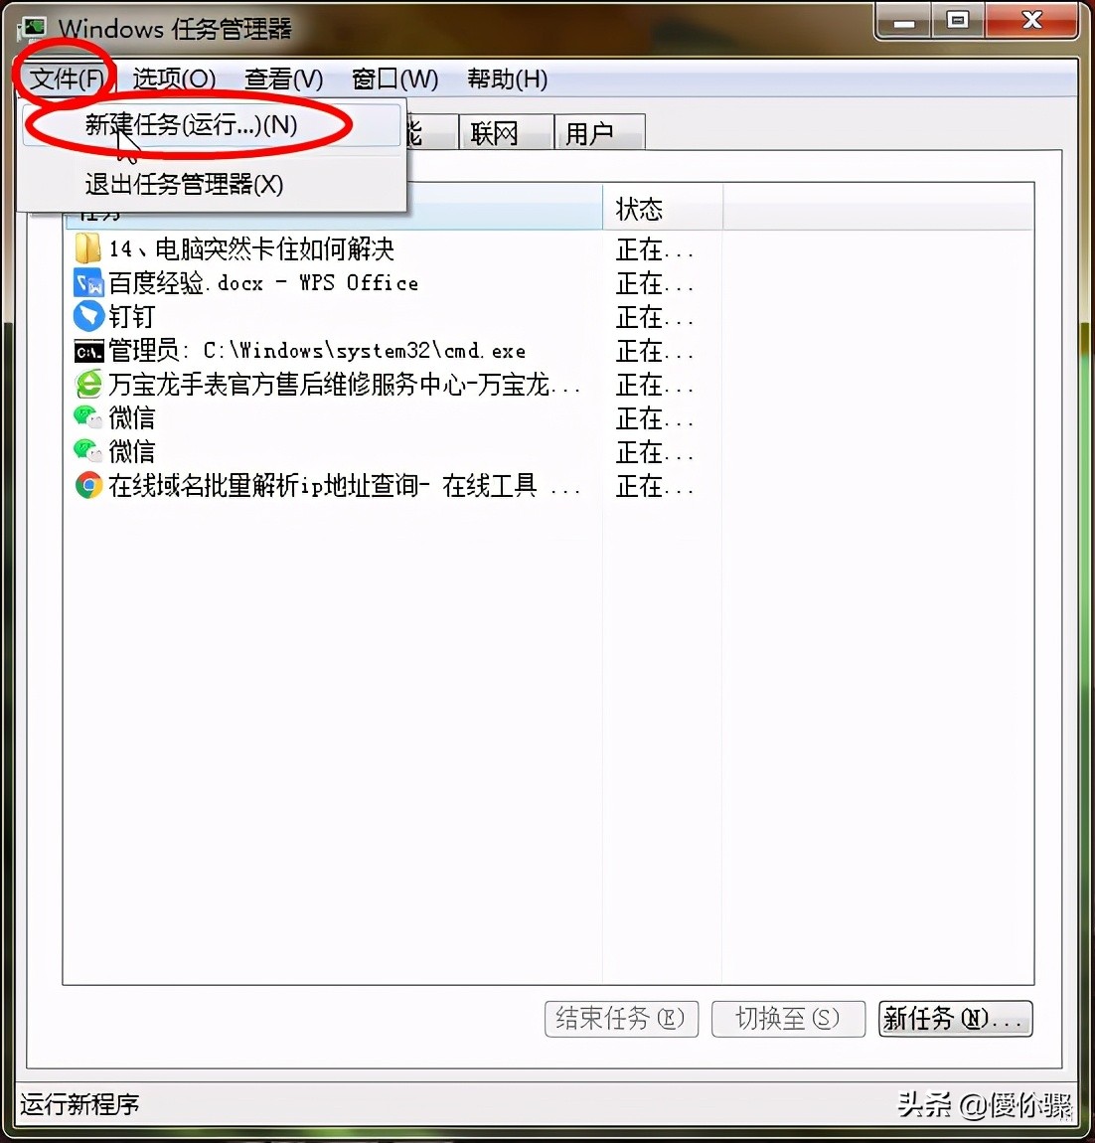
Task: Open the 窗口(W) menu
Action: 394,79
